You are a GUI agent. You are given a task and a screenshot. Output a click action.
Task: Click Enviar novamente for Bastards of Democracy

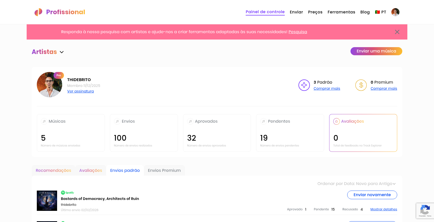[x=372, y=195]
